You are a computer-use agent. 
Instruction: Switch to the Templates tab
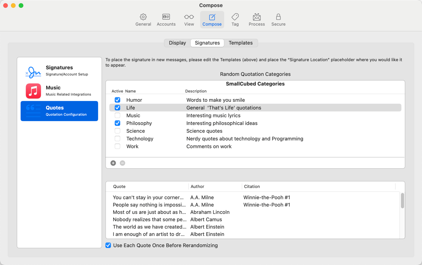tap(241, 43)
